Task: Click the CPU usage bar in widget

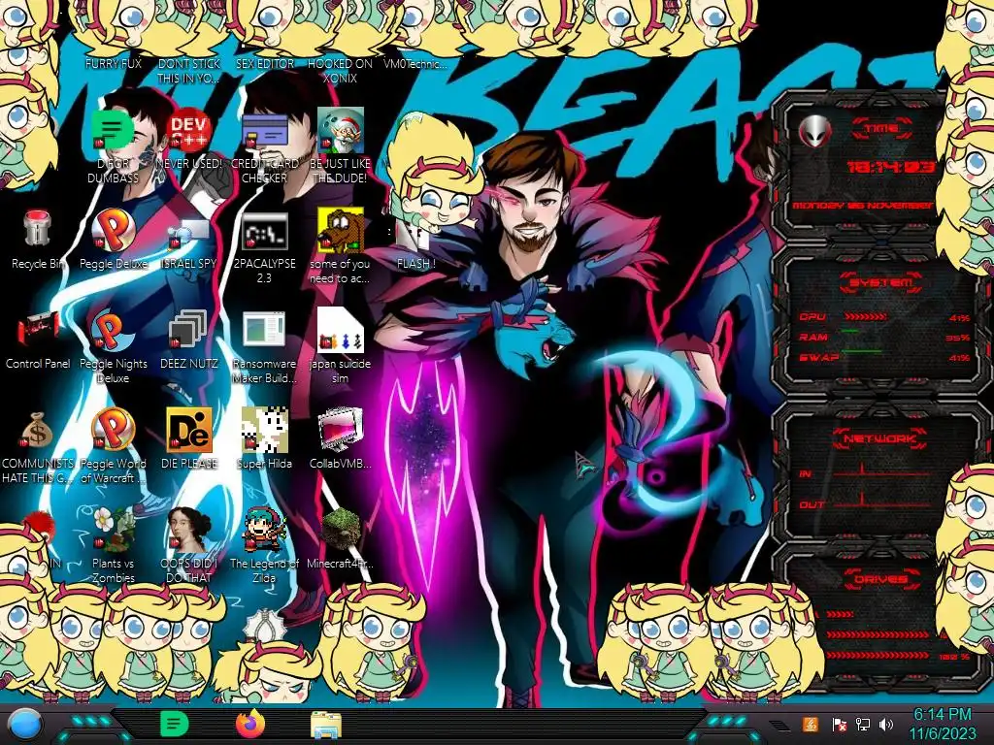Action: pyautogui.click(x=866, y=316)
